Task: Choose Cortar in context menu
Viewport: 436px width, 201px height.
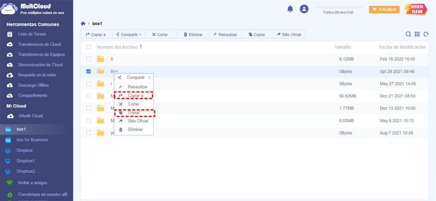Action: click(134, 104)
